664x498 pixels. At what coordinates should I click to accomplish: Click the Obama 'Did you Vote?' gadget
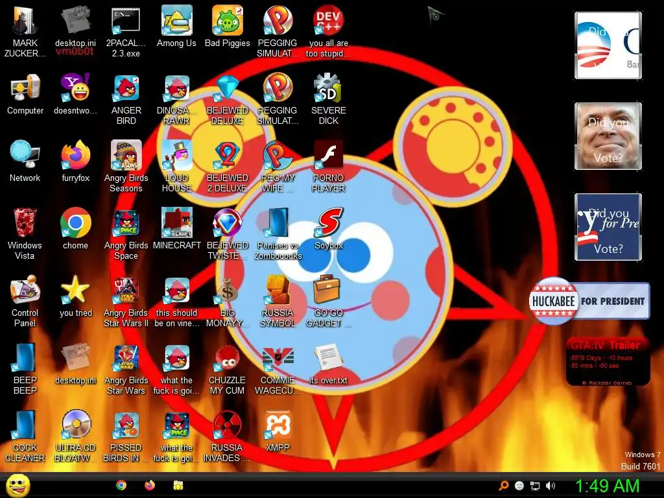pyautogui.click(x=608, y=45)
